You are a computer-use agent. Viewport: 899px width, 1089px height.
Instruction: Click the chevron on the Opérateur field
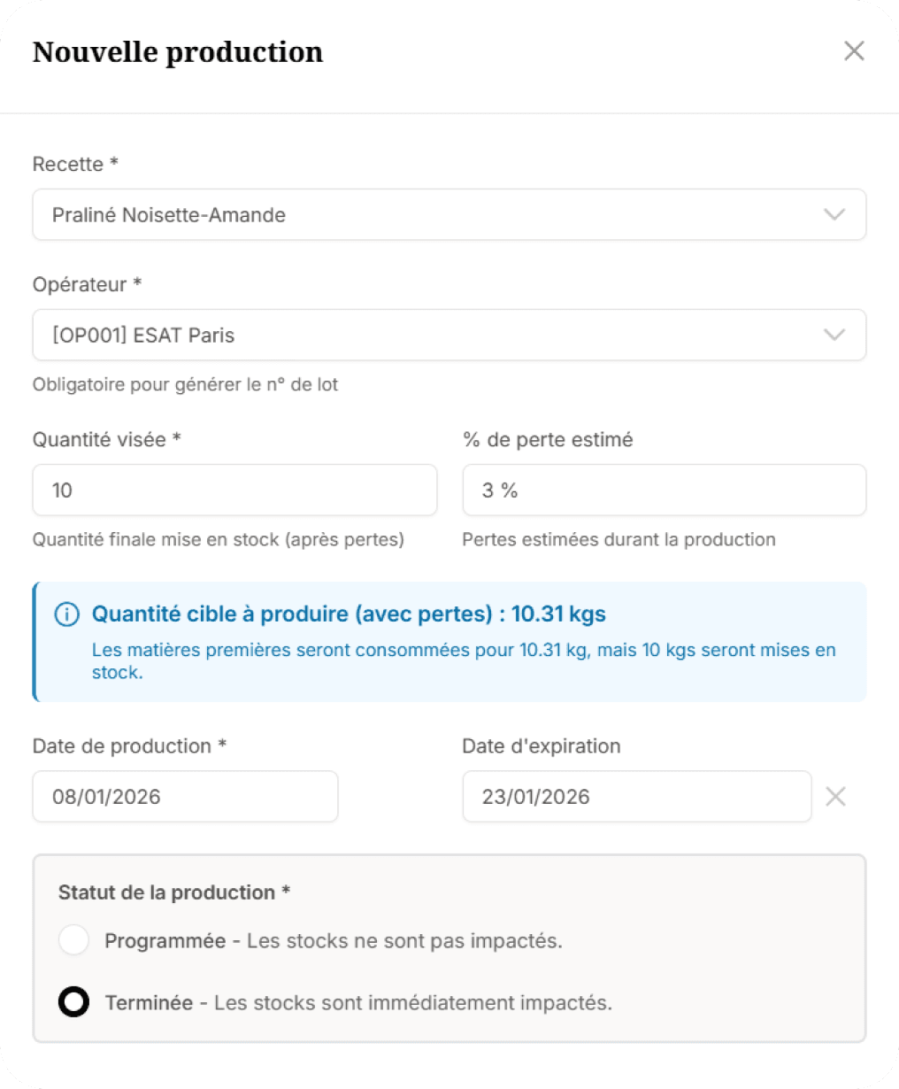[833, 335]
